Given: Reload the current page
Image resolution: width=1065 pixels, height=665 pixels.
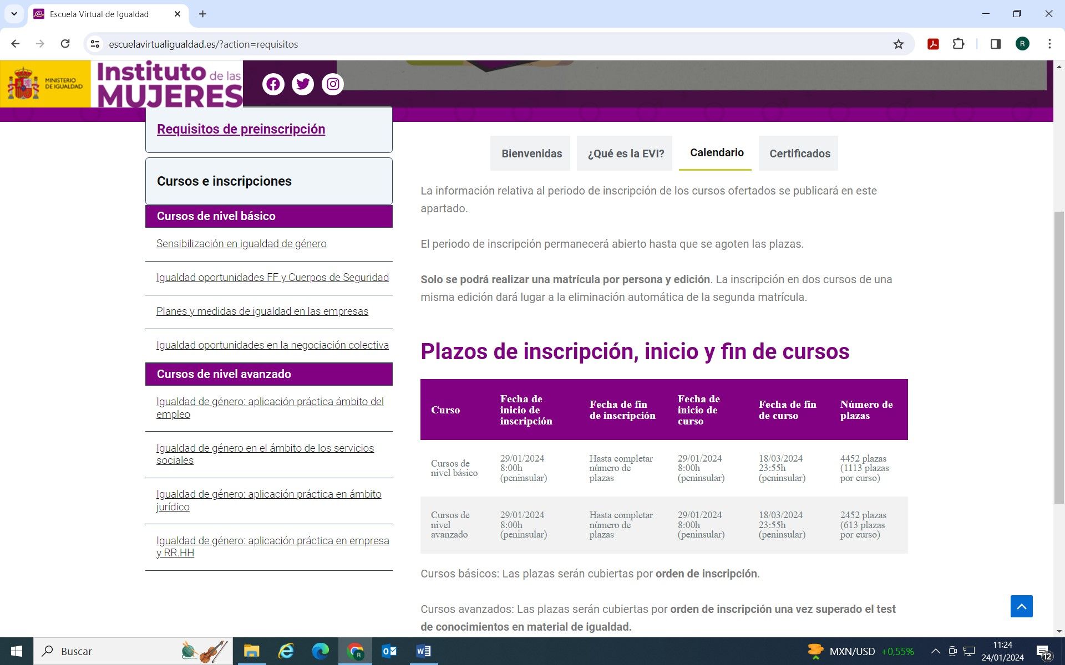Looking at the screenshot, I should coord(65,44).
